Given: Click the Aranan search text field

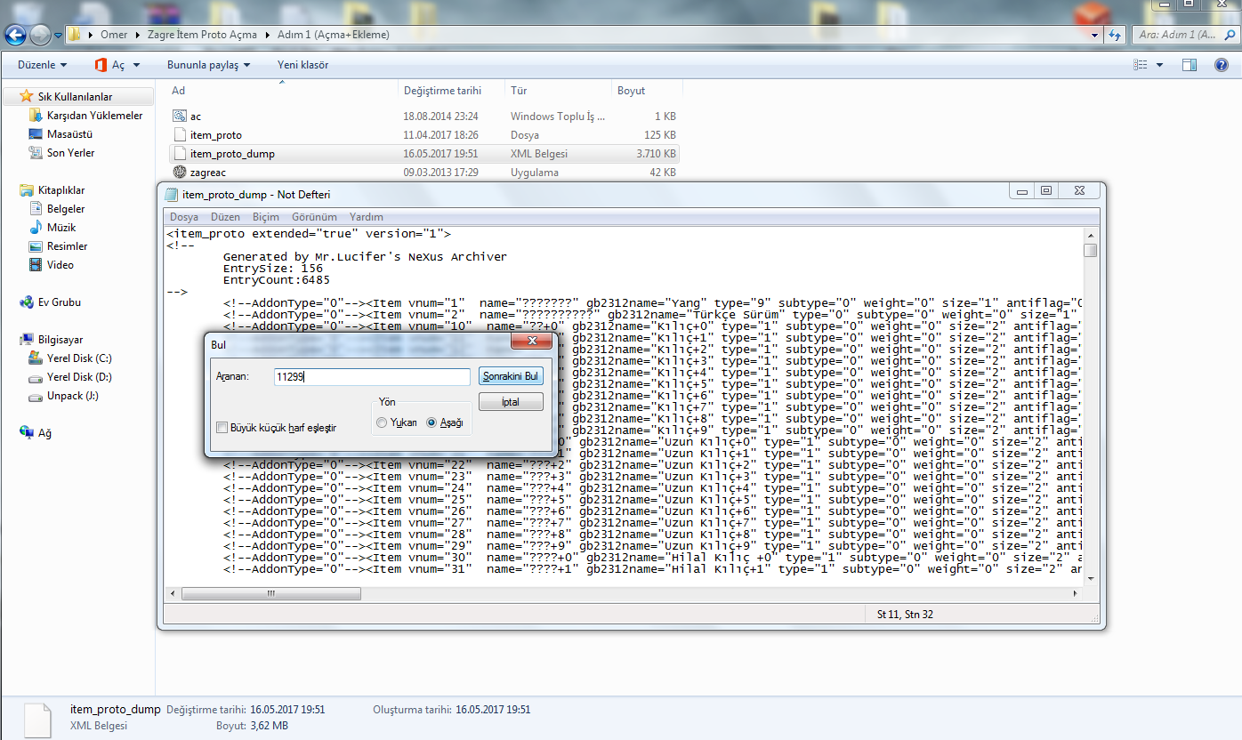Looking at the screenshot, I should [x=372, y=377].
